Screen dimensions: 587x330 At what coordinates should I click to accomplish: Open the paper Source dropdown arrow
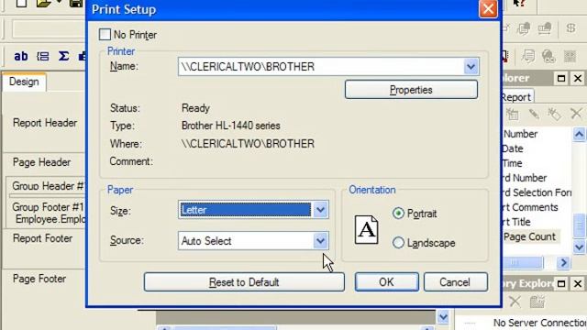(320, 240)
